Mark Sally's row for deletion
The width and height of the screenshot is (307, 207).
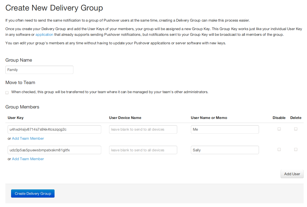click(296, 149)
